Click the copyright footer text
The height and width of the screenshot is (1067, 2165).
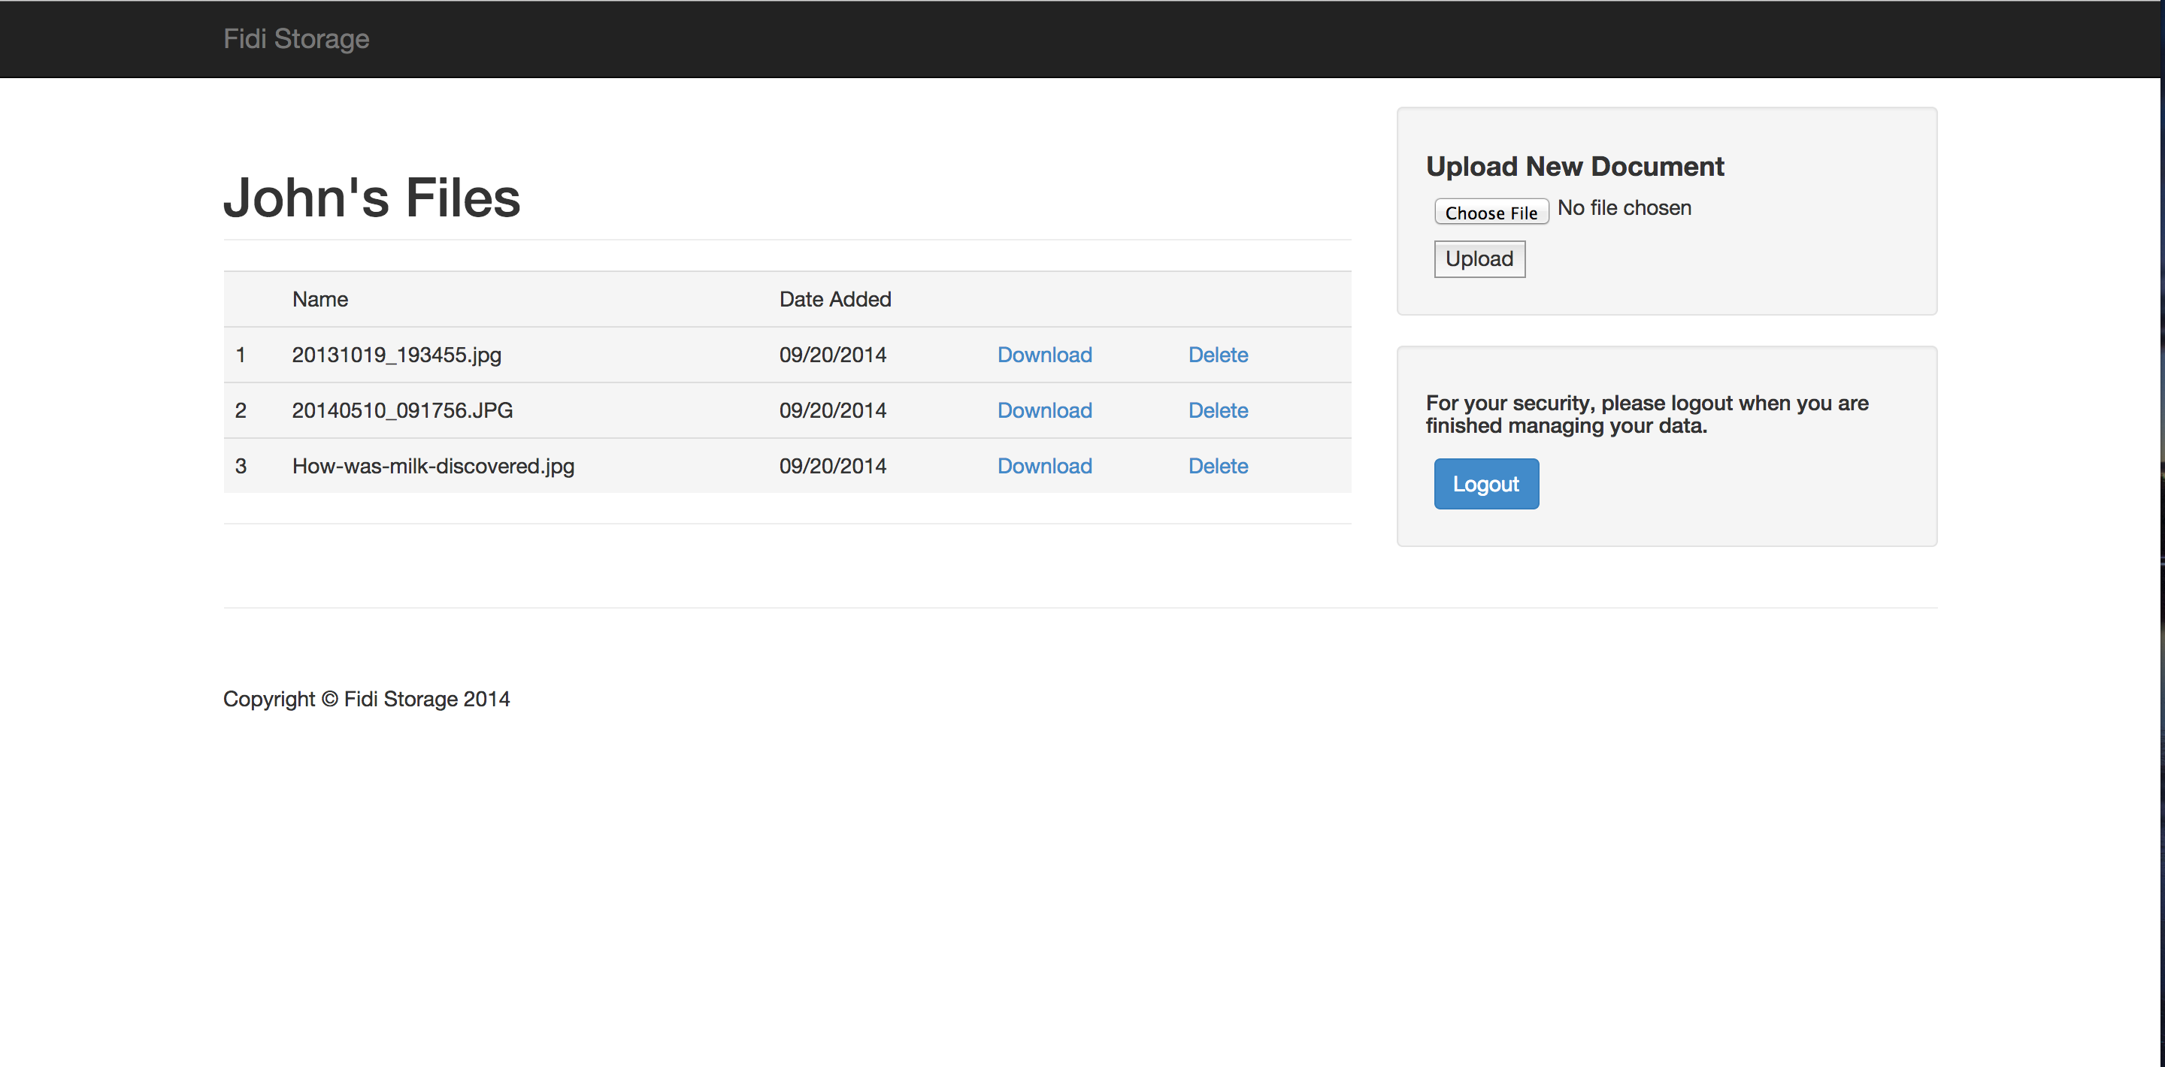click(365, 699)
